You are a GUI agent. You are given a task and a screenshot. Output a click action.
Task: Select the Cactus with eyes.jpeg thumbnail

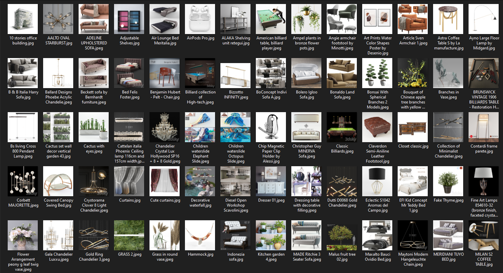click(94, 127)
